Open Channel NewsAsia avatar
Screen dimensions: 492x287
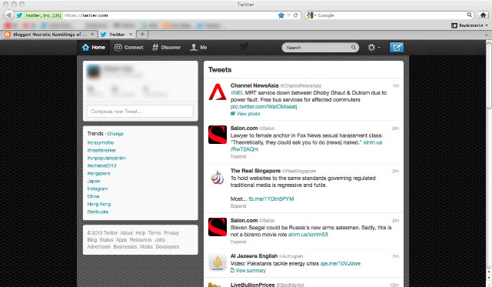(x=218, y=92)
